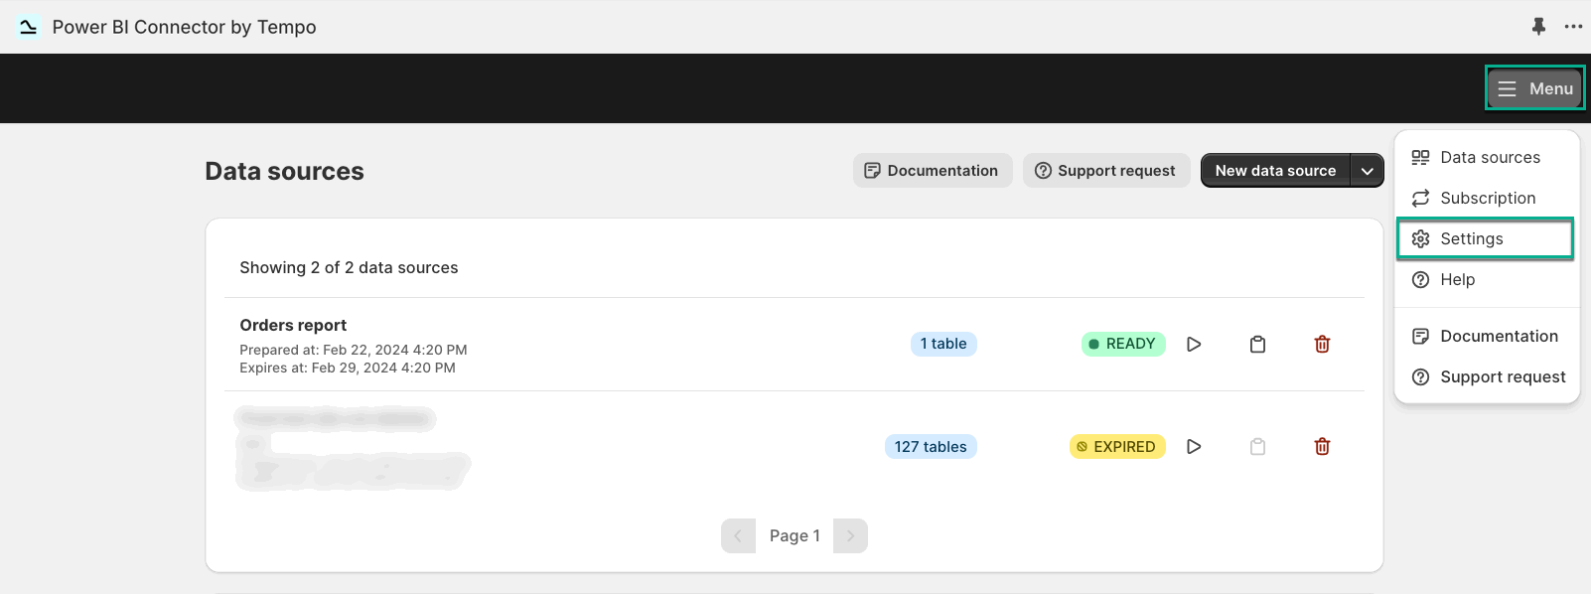Click the Tempo logo icon in header
The width and height of the screenshot is (1591, 594).
click(x=29, y=27)
